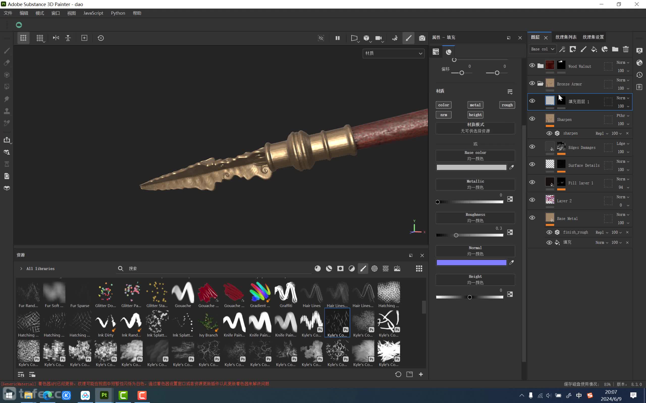Click the refresh icon in assets panel footer

click(x=398, y=374)
